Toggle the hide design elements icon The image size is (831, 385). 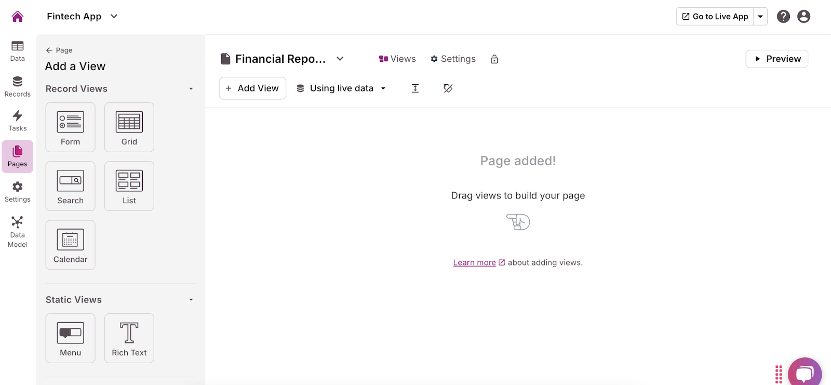448,88
